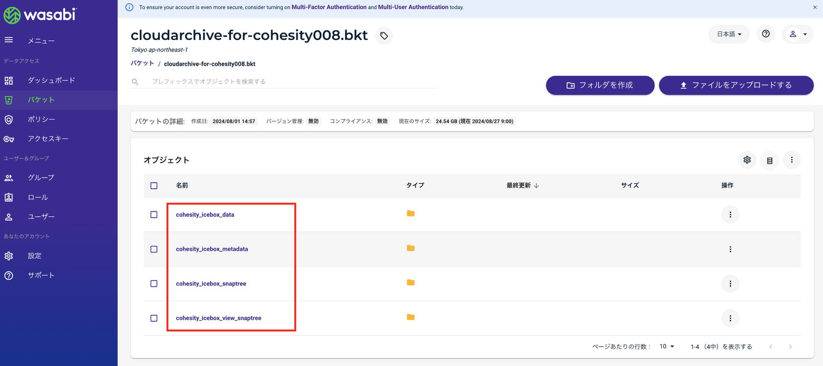Click the バケット breadcrumb link
823x366 pixels.
pyautogui.click(x=142, y=64)
